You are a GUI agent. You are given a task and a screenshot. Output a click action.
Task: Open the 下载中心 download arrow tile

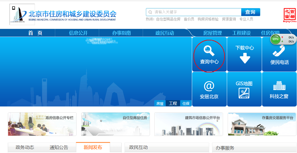[244, 54]
